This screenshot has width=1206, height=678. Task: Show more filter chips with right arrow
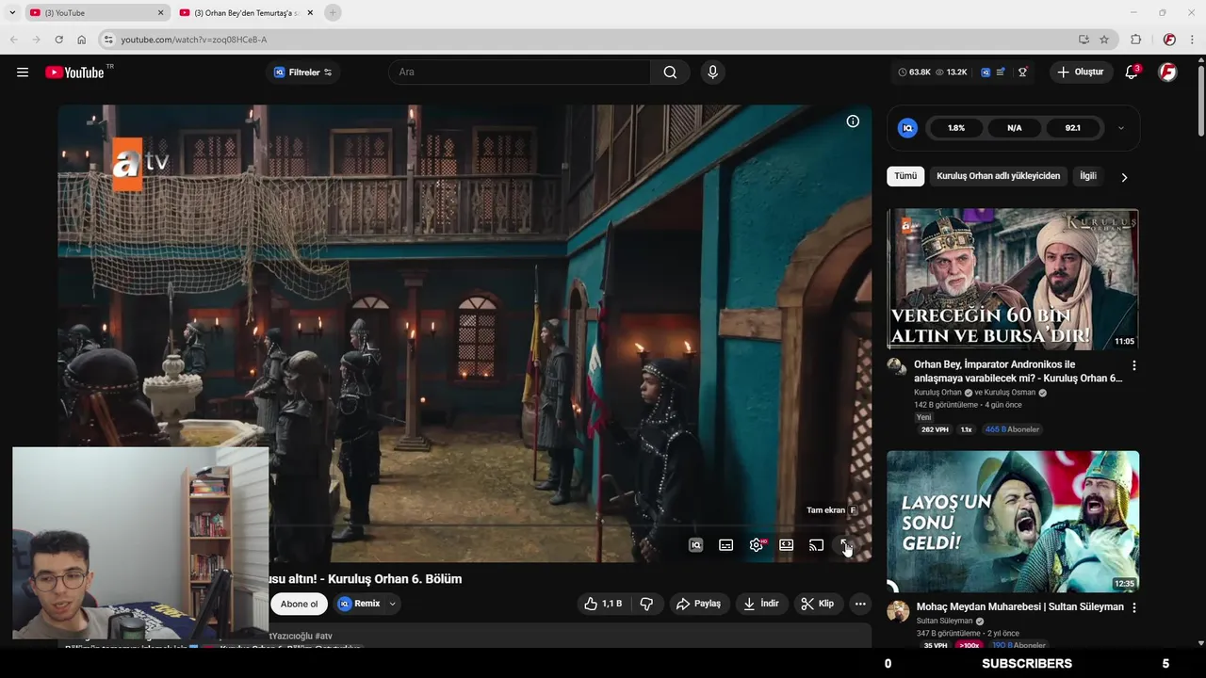point(1123,177)
